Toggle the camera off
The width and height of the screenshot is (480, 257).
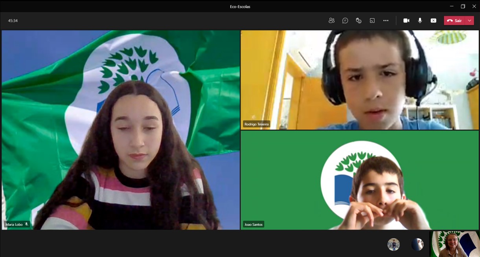click(x=406, y=20)
